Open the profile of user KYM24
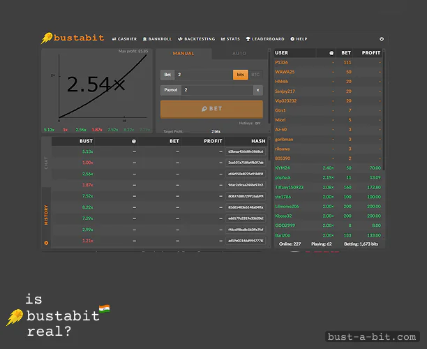The height and width of the screenshot is (349, 427). pos(283,168)
